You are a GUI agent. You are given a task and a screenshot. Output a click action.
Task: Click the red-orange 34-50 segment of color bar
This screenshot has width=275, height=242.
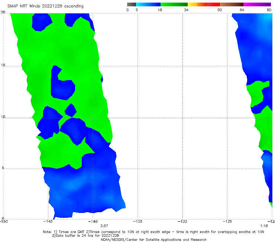(x=204, y=4)
